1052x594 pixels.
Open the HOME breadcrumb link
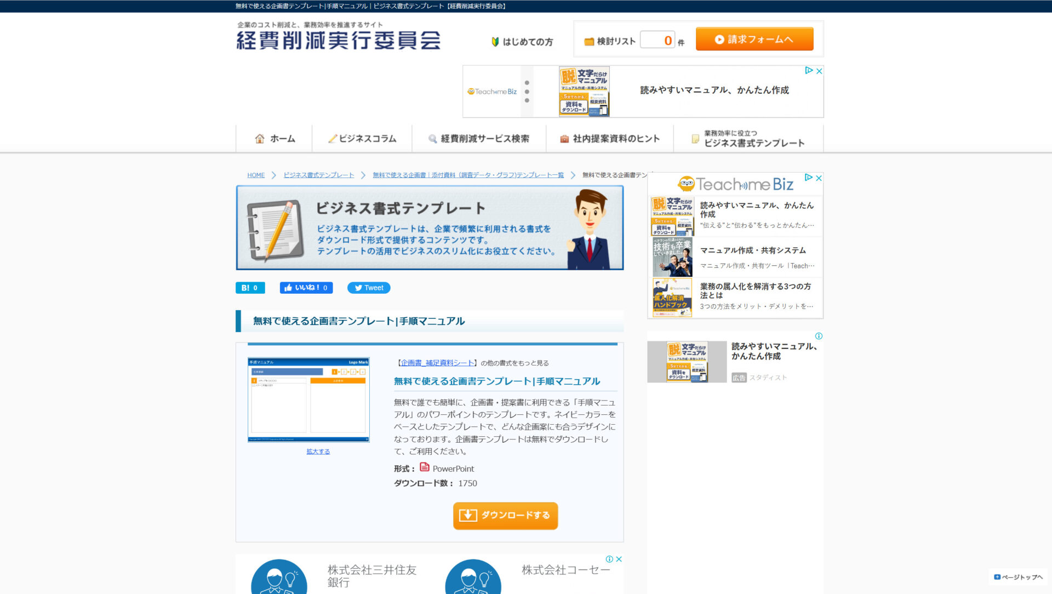tap(255, 175)
